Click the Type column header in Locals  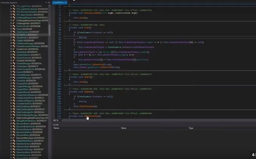(191, 128)
